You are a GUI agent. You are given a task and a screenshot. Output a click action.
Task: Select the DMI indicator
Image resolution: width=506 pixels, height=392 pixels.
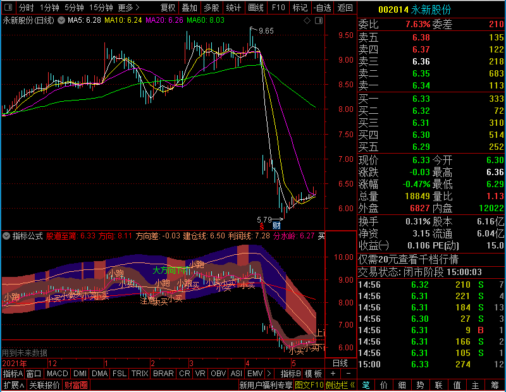[80, 374]
